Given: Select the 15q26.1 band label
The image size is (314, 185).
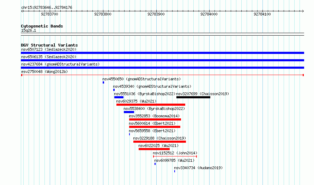Looking at the screenshot, I should (29, 30).
